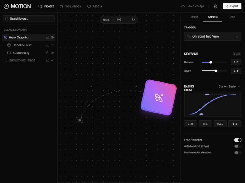Image resolution: width=245 pixels, height=183 pixels.
Task: Open the Sequences tab
Action: [70, 6]
